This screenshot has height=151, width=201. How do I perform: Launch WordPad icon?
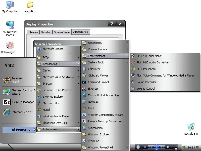point(84,141)
